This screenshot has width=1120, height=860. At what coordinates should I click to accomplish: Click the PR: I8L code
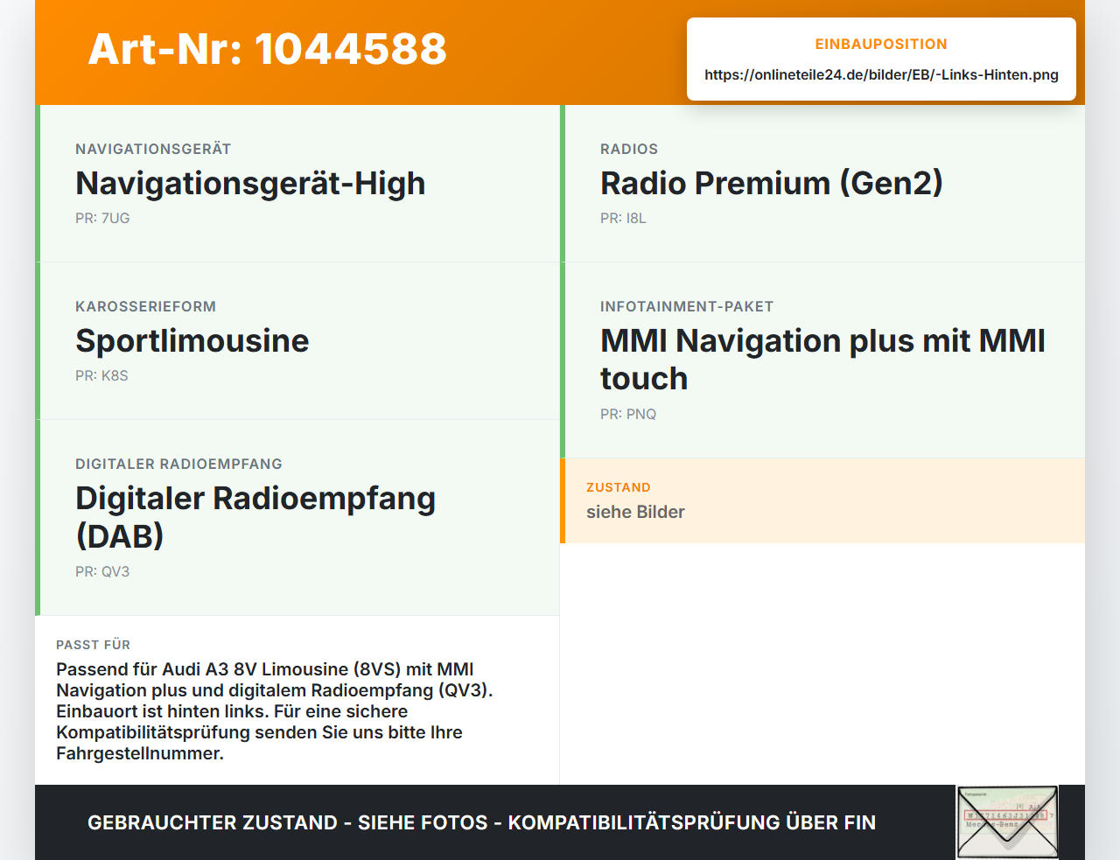click(623, 218)
